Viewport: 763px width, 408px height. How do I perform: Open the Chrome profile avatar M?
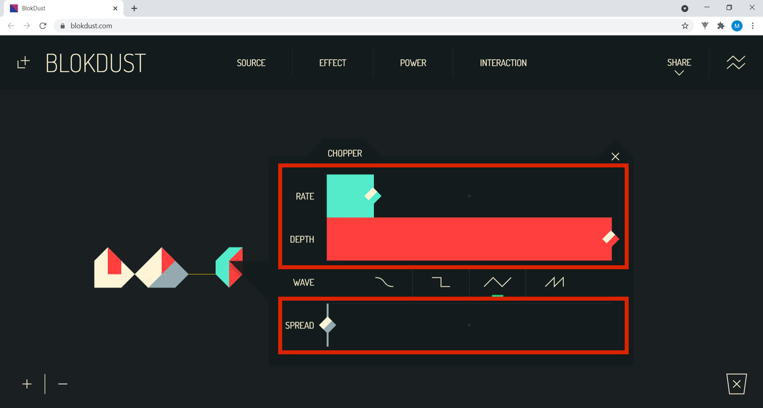coord(737,26)
